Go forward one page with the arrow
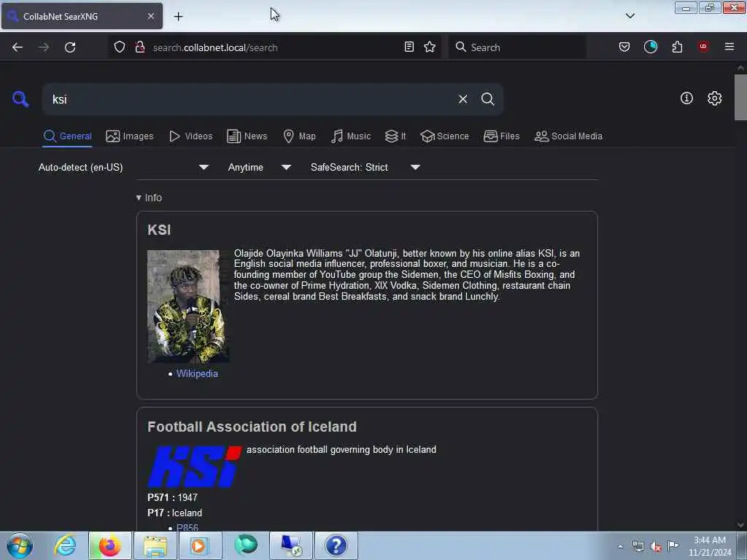Image resolution: width=747 pixels, height=560 pixels. 43,47
